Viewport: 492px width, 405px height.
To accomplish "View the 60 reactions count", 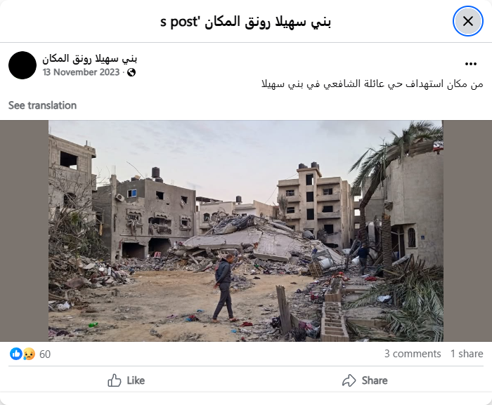I will 45,354.
